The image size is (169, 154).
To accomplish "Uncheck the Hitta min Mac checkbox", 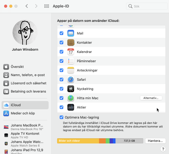I will (x=61, y=98).
